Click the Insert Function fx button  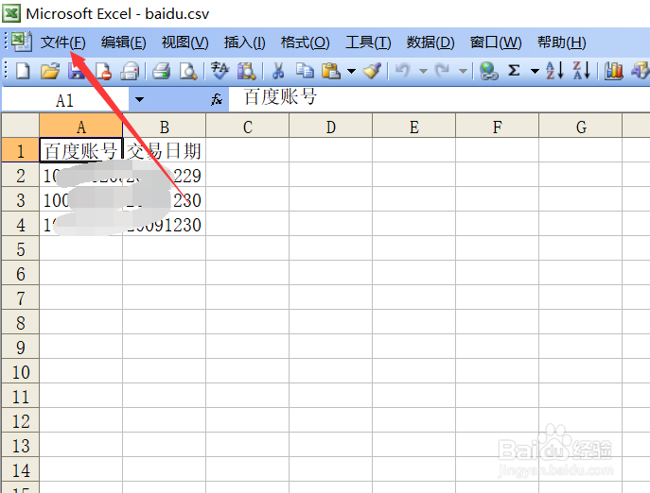[x=217, y=99]
